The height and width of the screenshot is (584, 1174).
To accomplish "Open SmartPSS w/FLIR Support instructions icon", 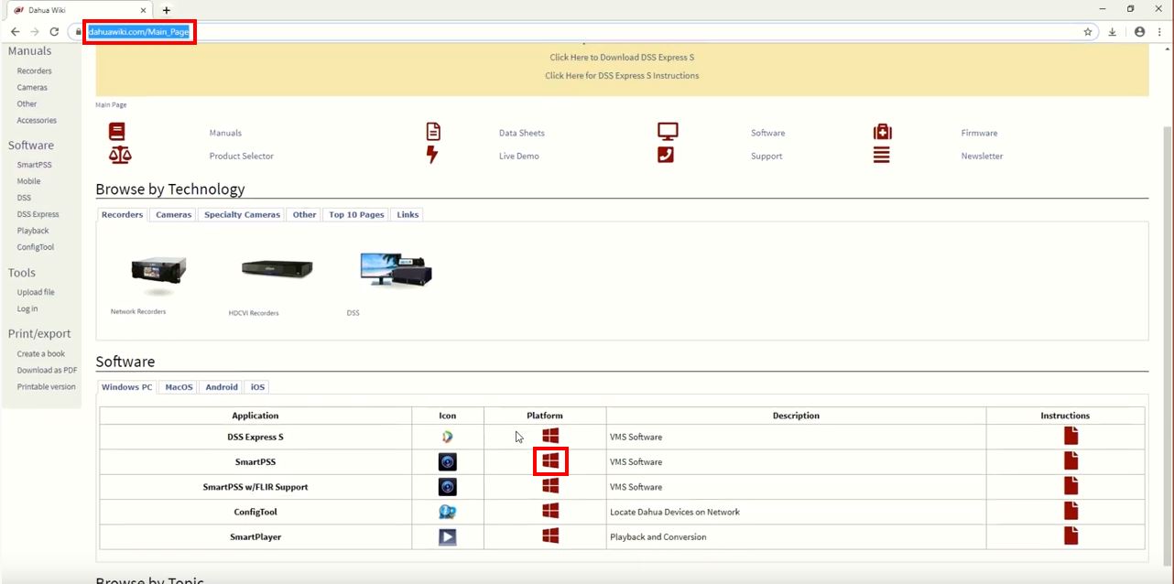I will tap(1071, 486).
